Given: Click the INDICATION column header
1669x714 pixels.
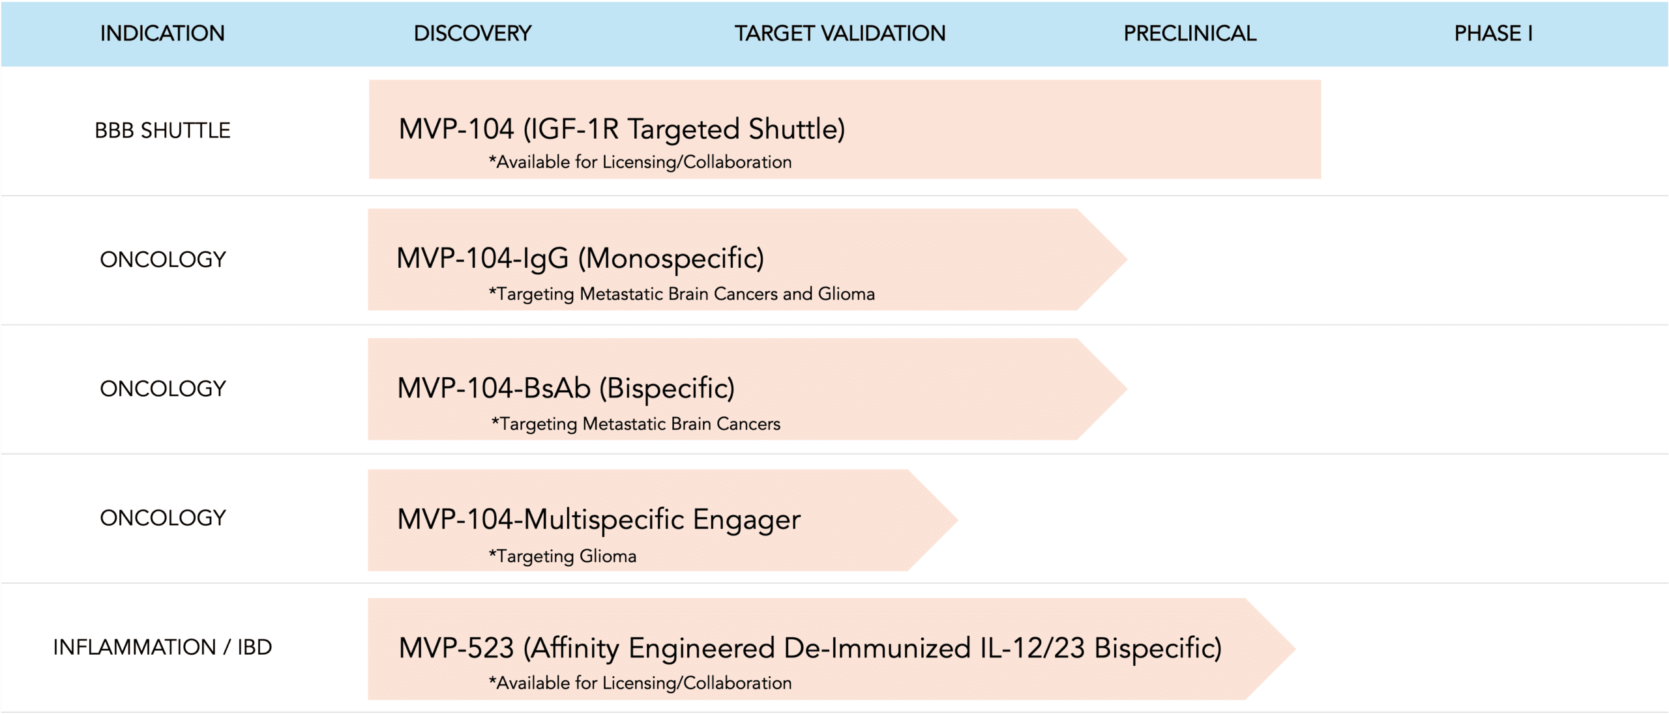Looking at the screenshot, I should 162,33.
